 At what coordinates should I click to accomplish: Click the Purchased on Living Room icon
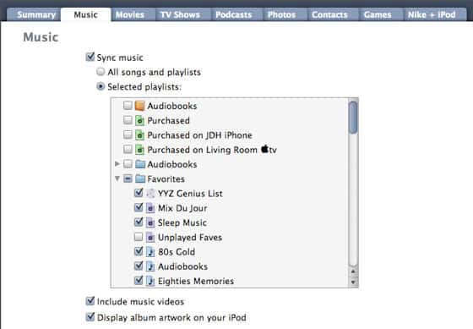pos(139,150)
